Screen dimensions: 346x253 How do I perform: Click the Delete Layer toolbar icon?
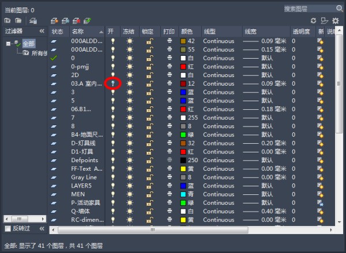coord(76,21)
